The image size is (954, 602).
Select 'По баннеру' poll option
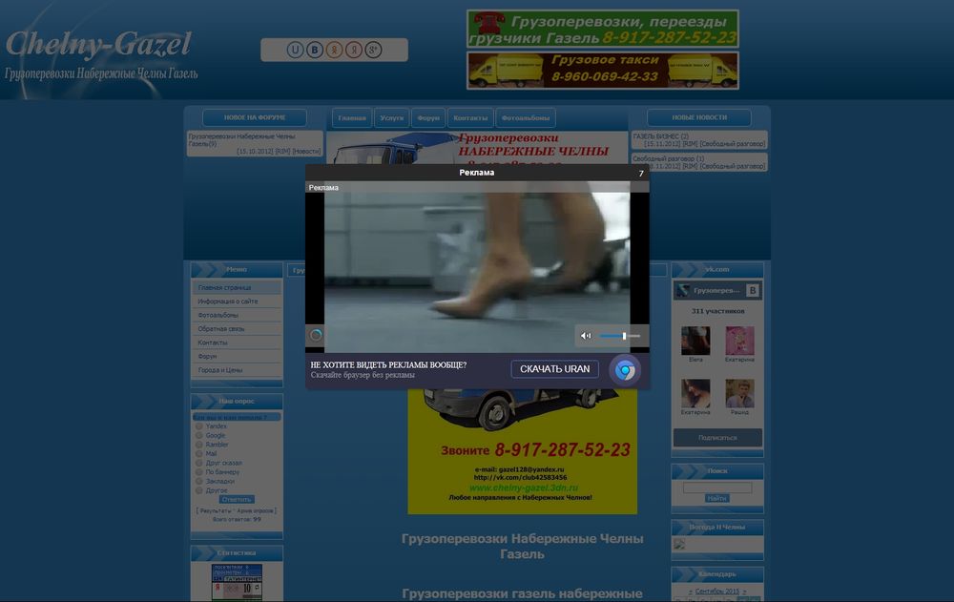click(199, 472)
